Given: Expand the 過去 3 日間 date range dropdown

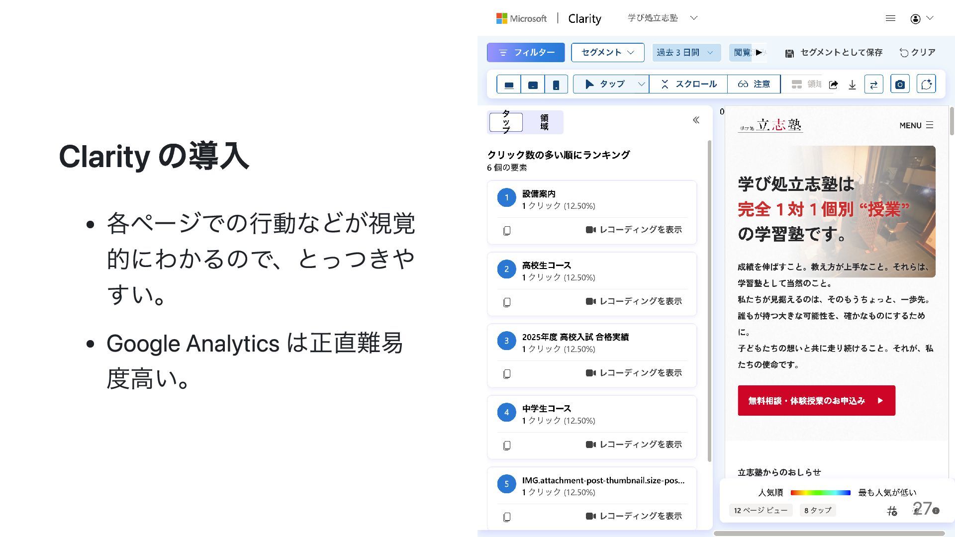Looking at the screenshot, I should [686, 52].
